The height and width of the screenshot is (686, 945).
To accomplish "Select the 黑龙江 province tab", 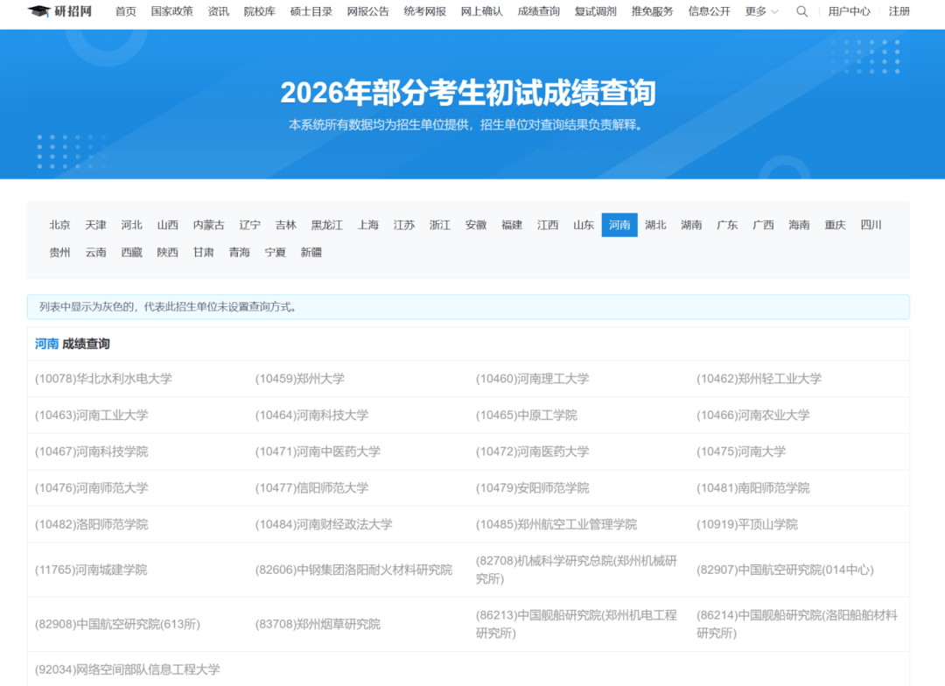I will [x=327, y=225].
